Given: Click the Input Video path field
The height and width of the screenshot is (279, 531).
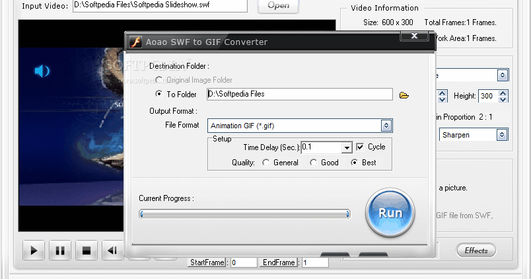Looking at the screenshot, I should 160,6.
